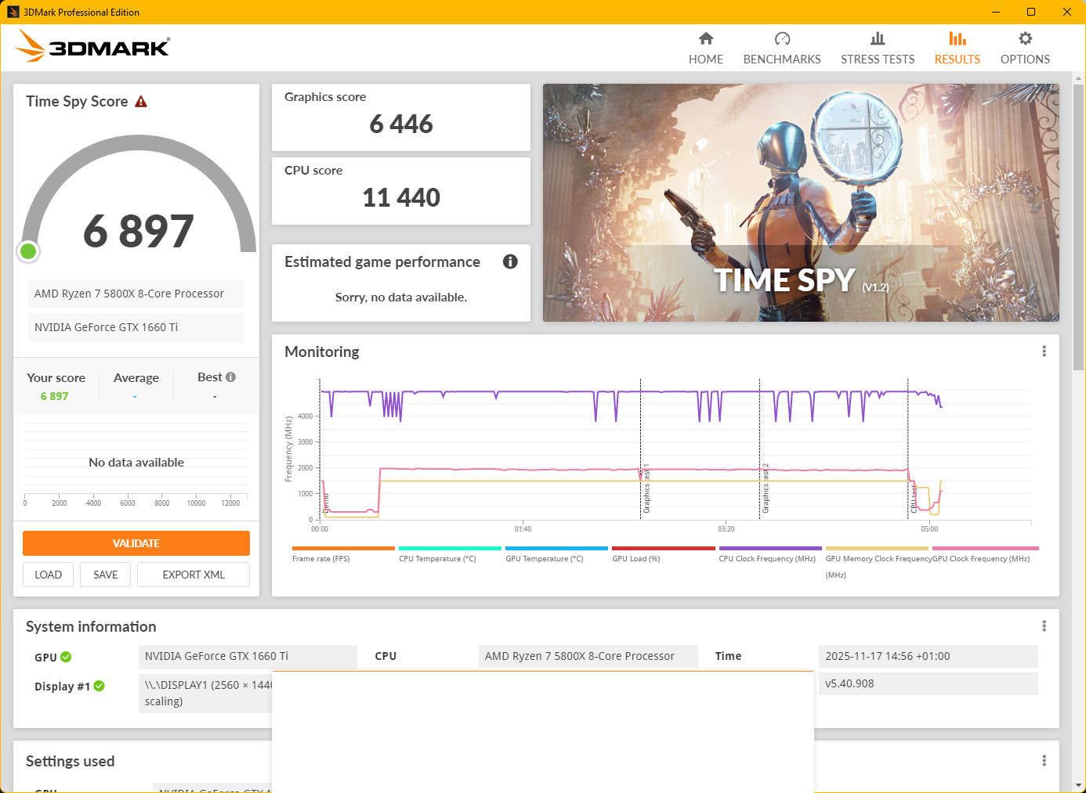
Task: Toggle the CPU Temperature legend
Action: tap(450, 554)
